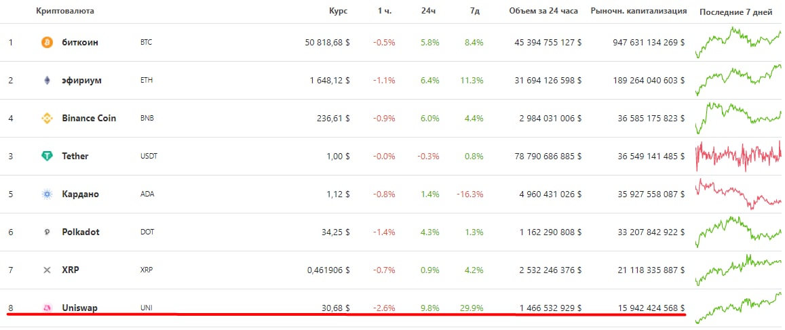Click the BNB ticker symbol
Screen dimensions: 785x330
pyautogui.click(x=147, y=119)
